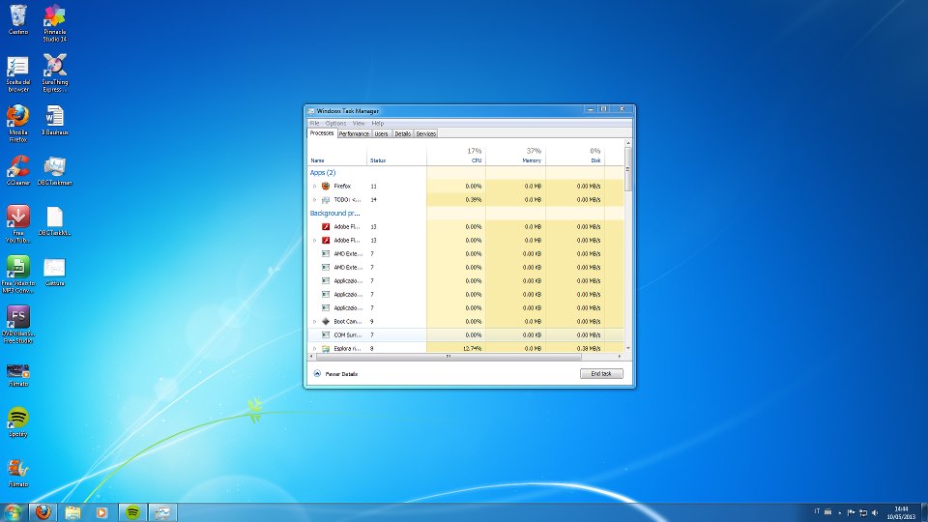Select the first Adobe Fl... process row

pyautogui.click(x=466, y=226)
